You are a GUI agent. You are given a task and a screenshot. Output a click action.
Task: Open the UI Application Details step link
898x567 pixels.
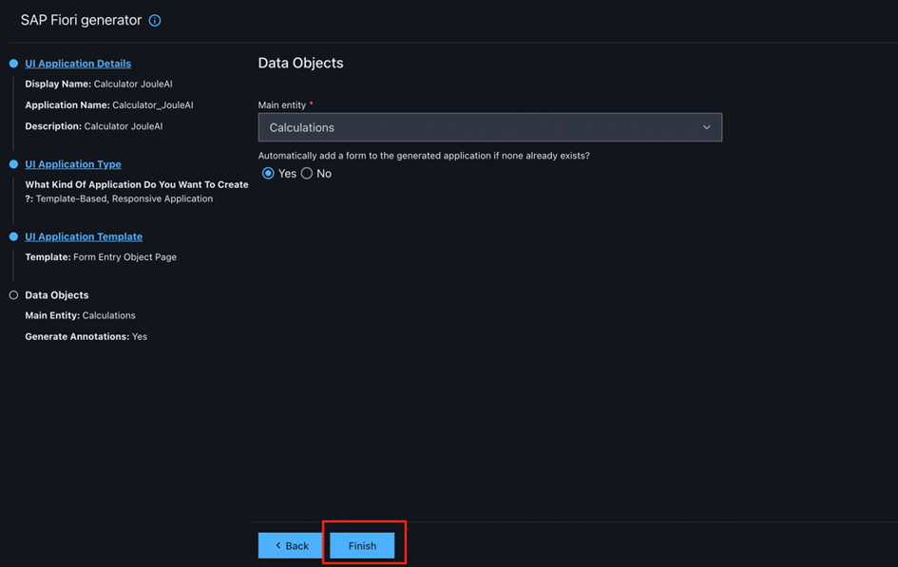(x=78, y=64)
